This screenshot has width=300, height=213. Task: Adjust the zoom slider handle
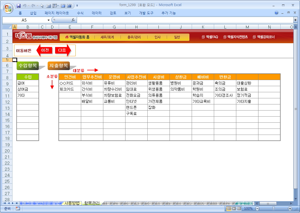[273, 209]
